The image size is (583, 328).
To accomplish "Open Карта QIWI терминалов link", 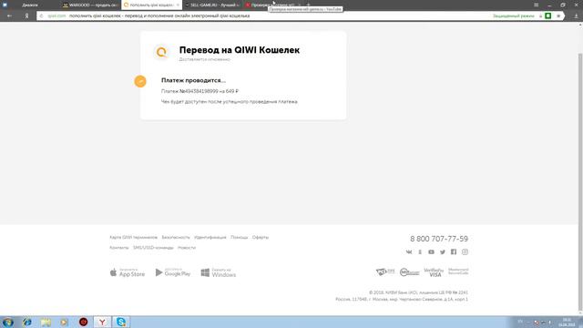I will click(x=134, y=237).
